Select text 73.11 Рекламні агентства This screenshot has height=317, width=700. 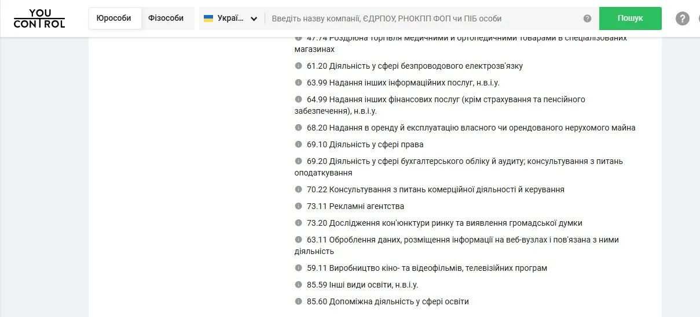point(356,206)
